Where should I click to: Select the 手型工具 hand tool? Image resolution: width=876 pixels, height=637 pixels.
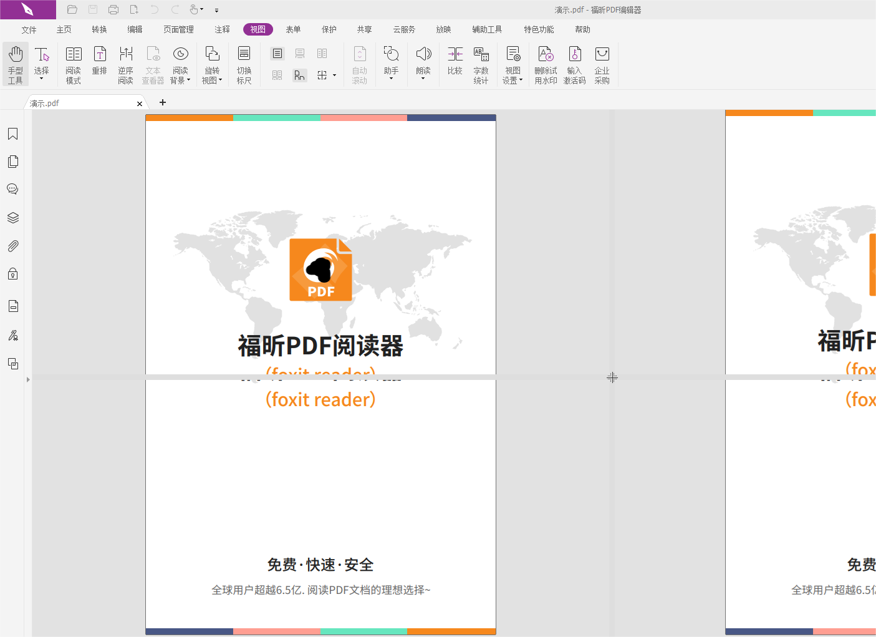[x=15, y=63]
